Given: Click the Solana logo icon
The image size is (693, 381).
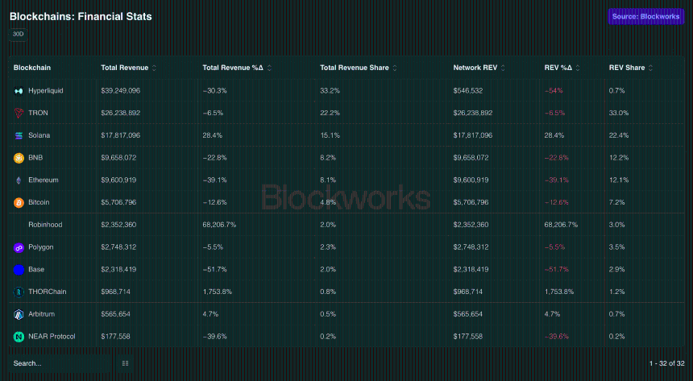Looking at the screenshot, I should click(x=19, y=135).
